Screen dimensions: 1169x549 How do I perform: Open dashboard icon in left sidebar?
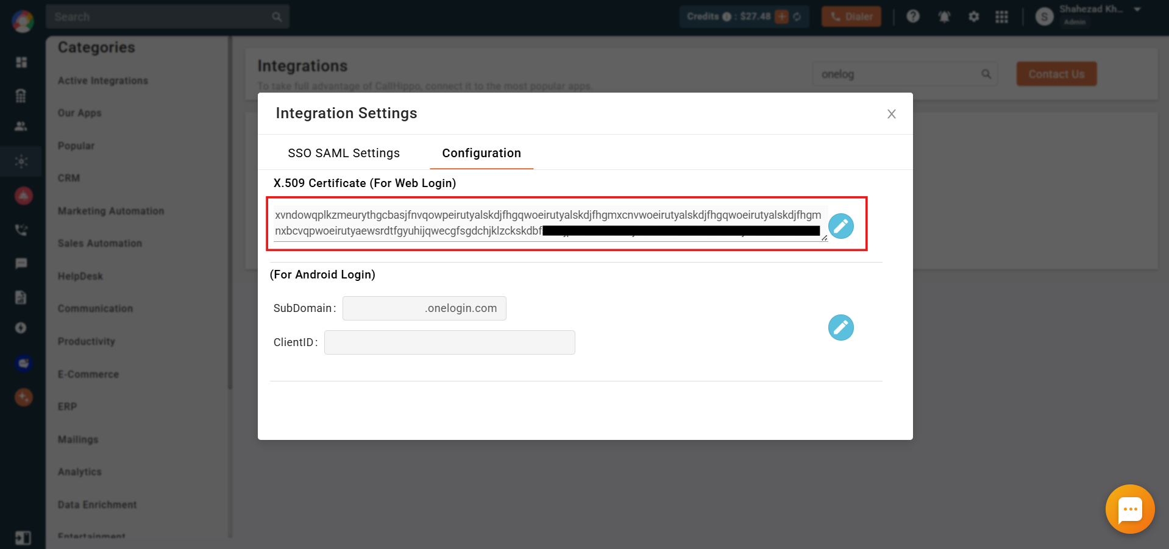click(21, 62)
